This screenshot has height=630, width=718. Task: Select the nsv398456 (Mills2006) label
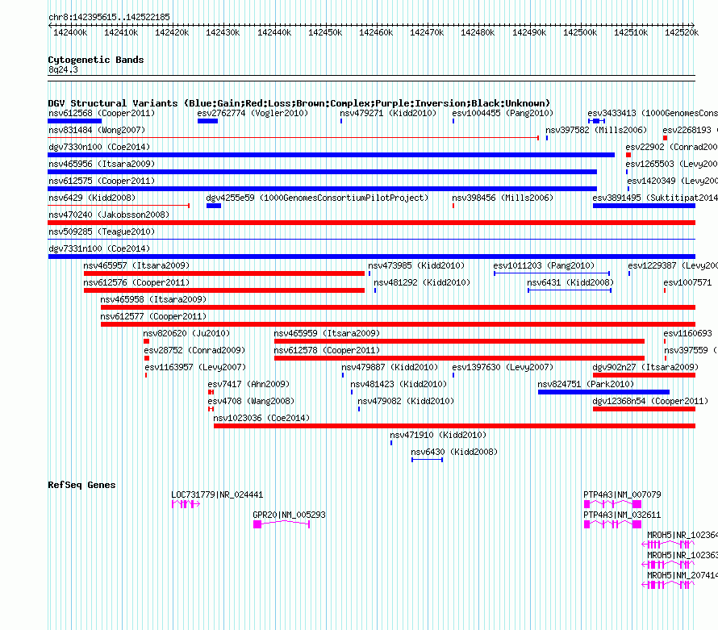coord(503,198)
